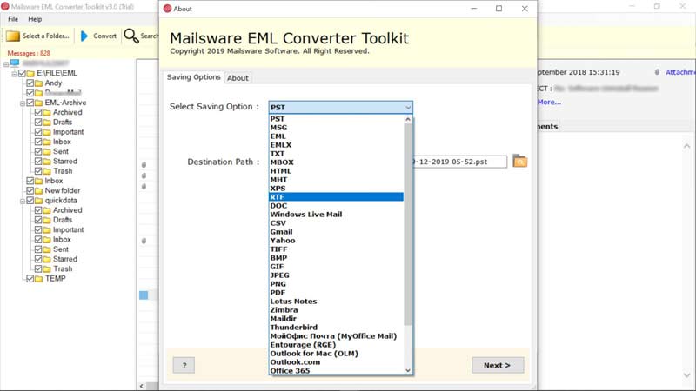This screenshot has height=391, width=696.
Task: Click message list left scroll arrow
Action: click(x=142, y=386)
